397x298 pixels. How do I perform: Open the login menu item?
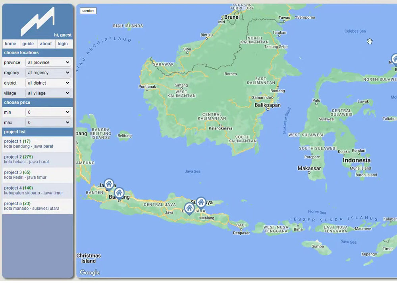[63, 44]
